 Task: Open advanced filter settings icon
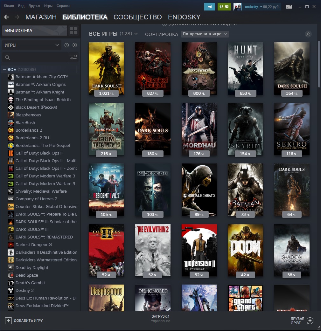(73, 57)
